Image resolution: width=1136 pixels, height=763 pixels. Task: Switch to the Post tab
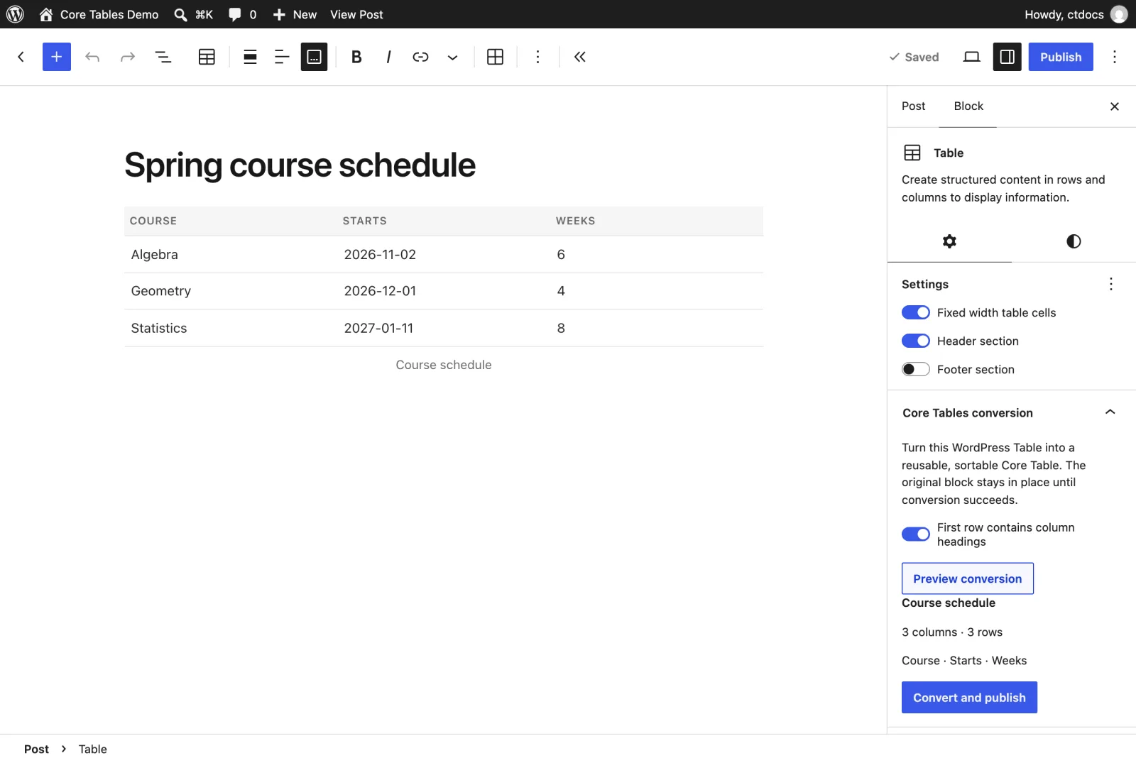tap(913, 106)
